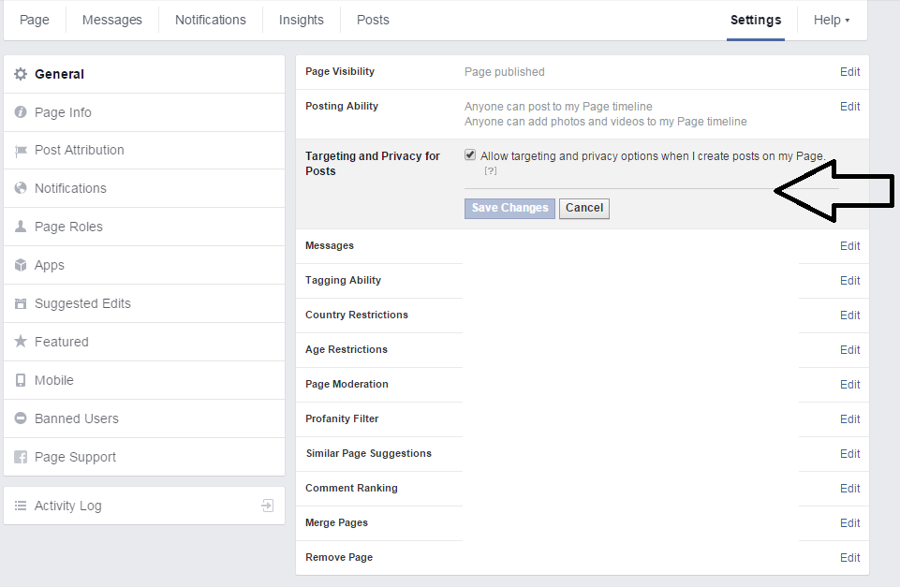Open the Activity Log

tap(144, 506)
